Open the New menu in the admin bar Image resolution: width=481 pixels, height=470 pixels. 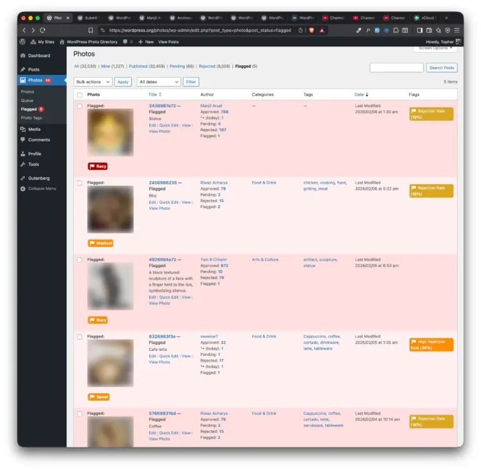point(146,42)
